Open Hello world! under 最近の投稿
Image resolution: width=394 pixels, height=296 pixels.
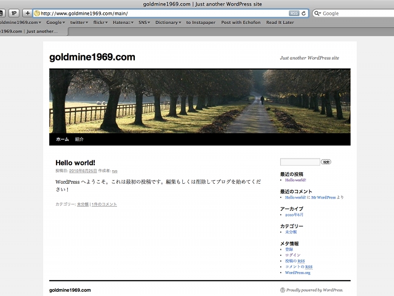pos(295,180)
